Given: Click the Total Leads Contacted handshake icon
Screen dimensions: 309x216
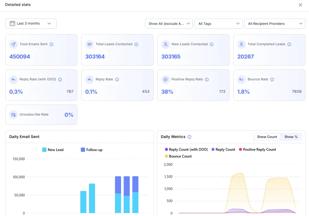Looking at the screenshot, I should coord(90,44).
